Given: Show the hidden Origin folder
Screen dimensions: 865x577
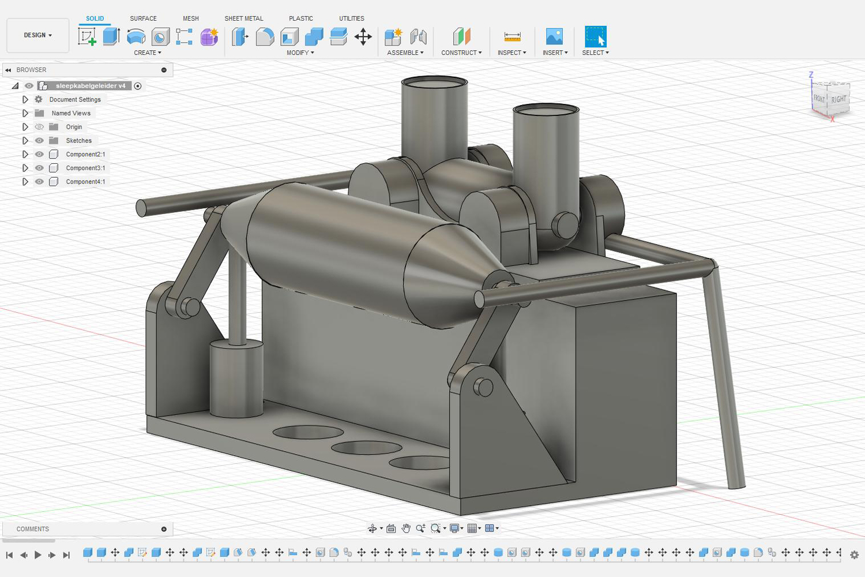Looking at the screenshot, I should click(39, 127).
